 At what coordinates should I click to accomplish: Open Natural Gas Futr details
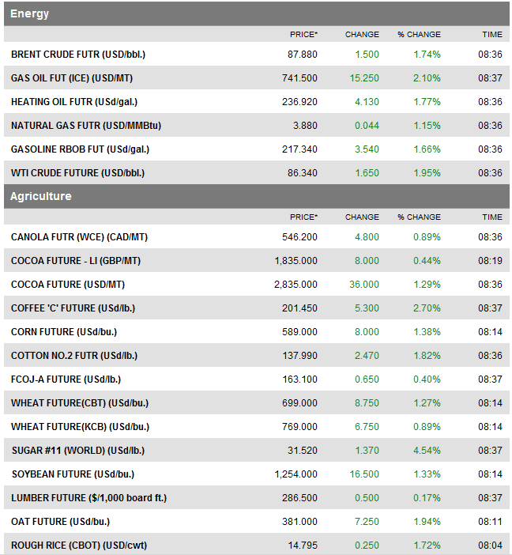86,126
